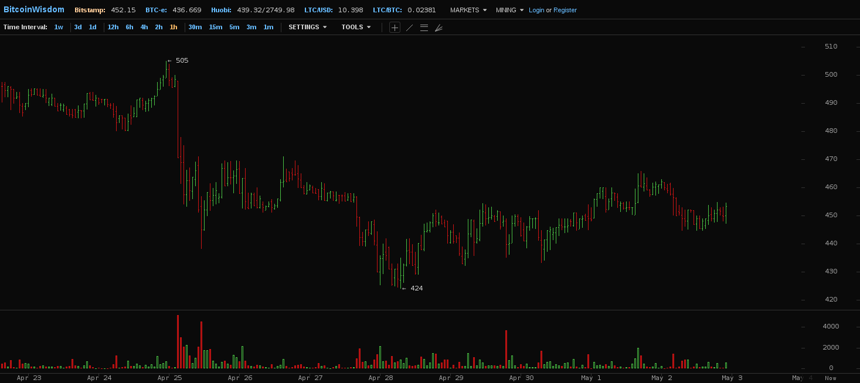The width and height of the screenshot is (860, 383).
Task: Select the horizontal lines drawing tool
Action: point(424,28)
